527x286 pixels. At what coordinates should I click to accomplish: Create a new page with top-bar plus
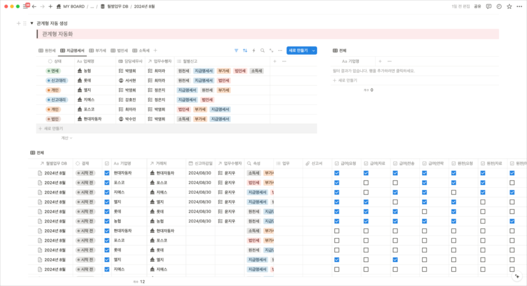click(x=50, y=6)
